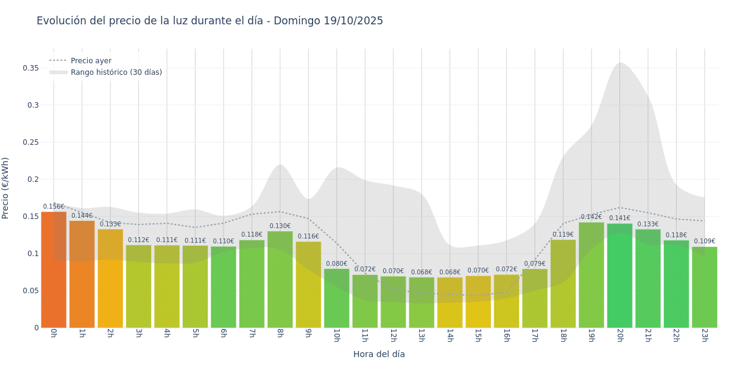Viewport: 731px width, 365px height.
Task: Select the 19h bar labeled 0.142€
Action: point(591,277)
